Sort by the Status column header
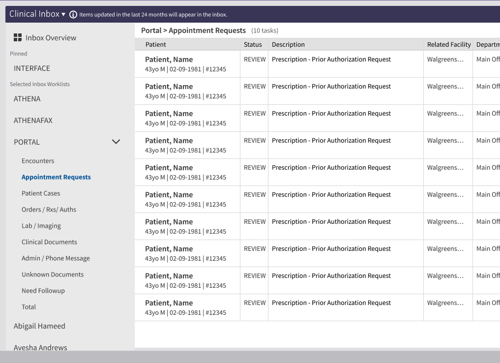The width and height of the screenshot is (500, 363). [253, 45]
